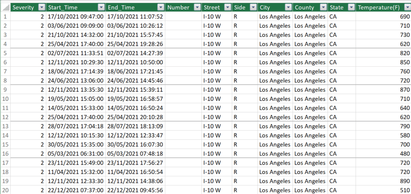Select end time cell 21/10/2021 15:57:45

136,35
